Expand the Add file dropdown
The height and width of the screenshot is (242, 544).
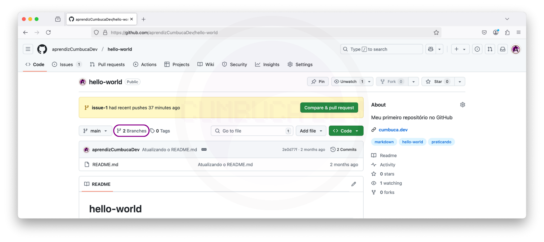point(311,131)
